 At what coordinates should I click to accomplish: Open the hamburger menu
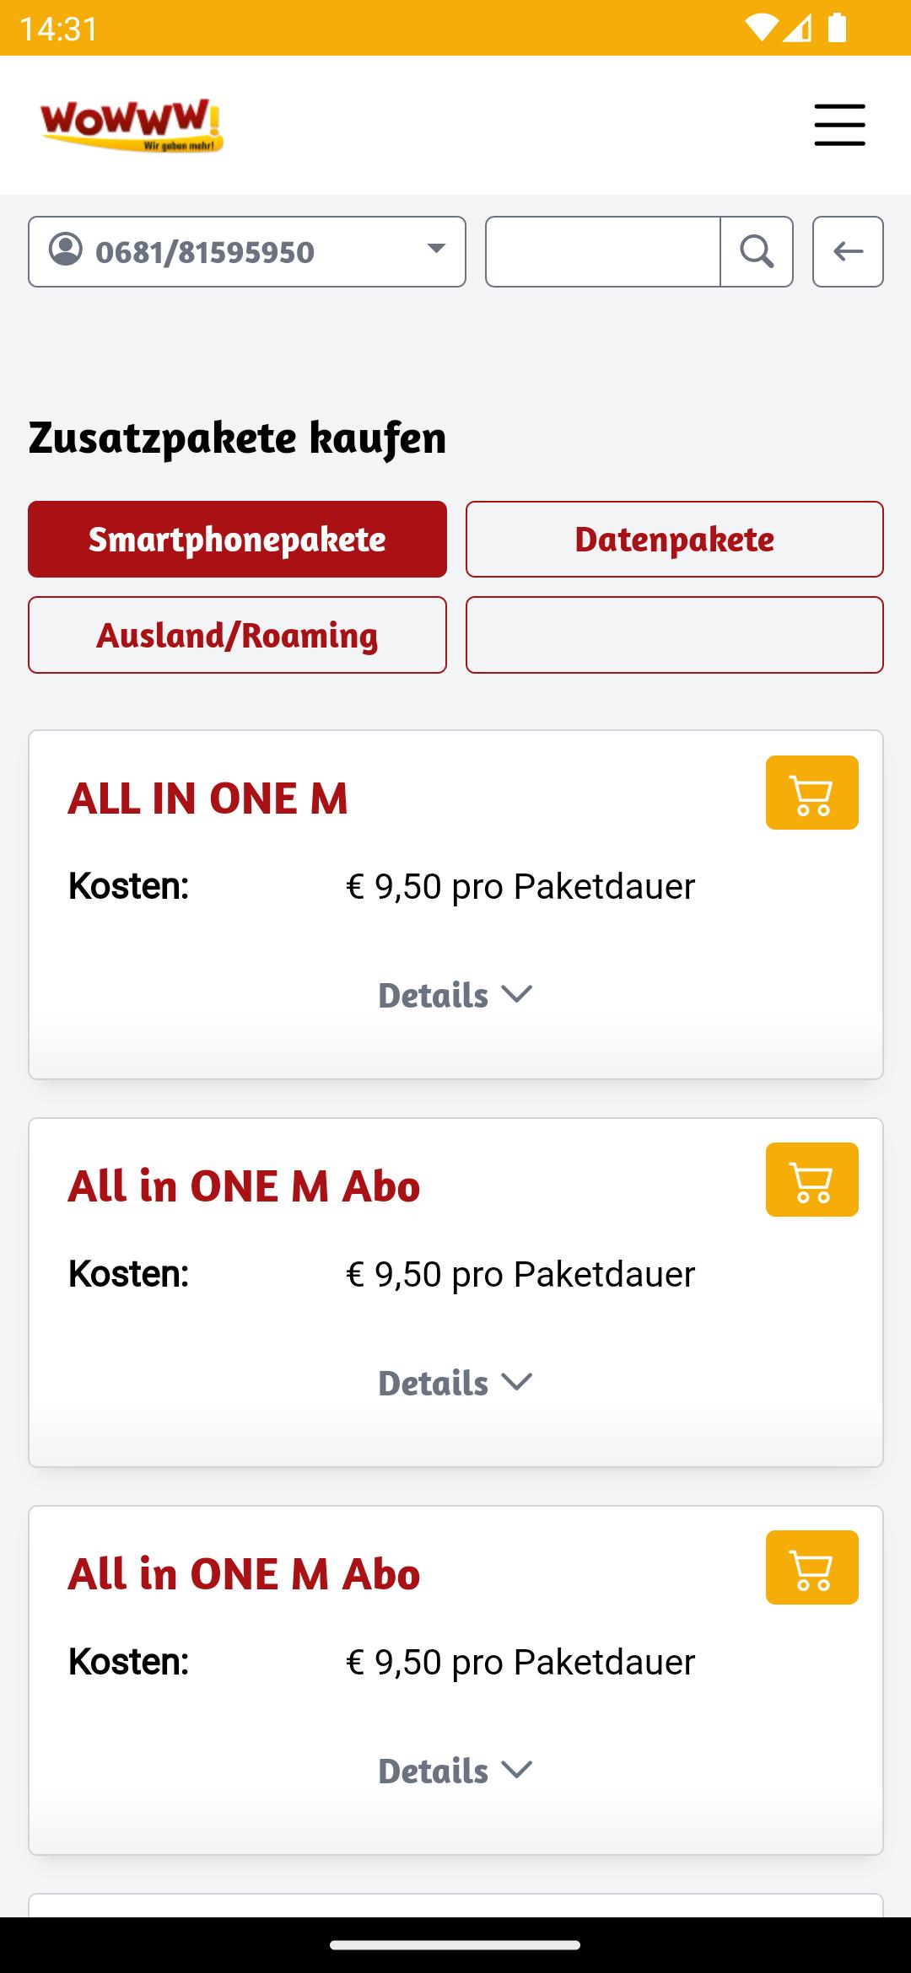point(839,125)
